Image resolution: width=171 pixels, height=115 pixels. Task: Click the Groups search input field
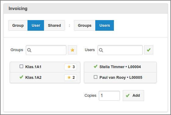46,50
